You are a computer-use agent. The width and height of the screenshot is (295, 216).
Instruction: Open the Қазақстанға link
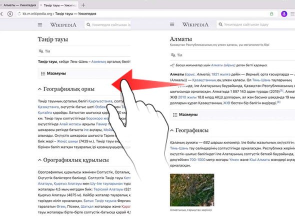pos(48,107)
